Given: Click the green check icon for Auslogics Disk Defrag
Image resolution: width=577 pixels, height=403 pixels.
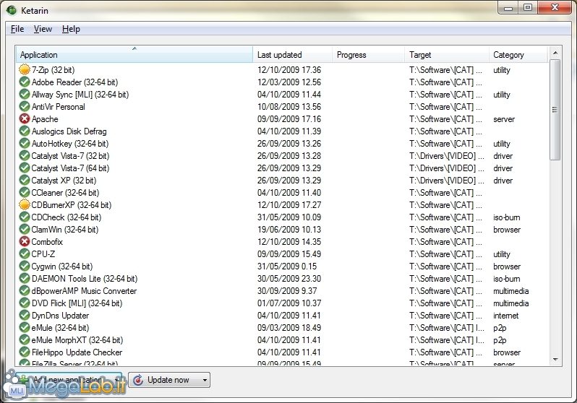Looking at the screenshot, I should 25,131.
